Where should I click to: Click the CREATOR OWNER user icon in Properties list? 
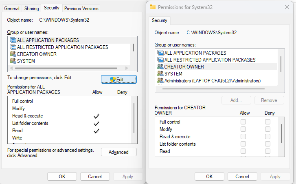[13, 54]
